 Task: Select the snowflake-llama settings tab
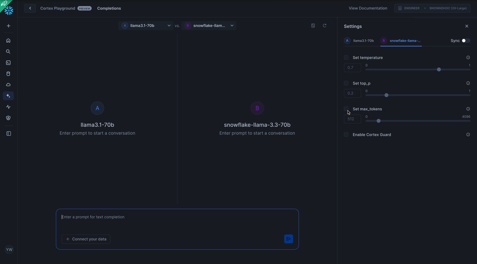click(401, 41)
